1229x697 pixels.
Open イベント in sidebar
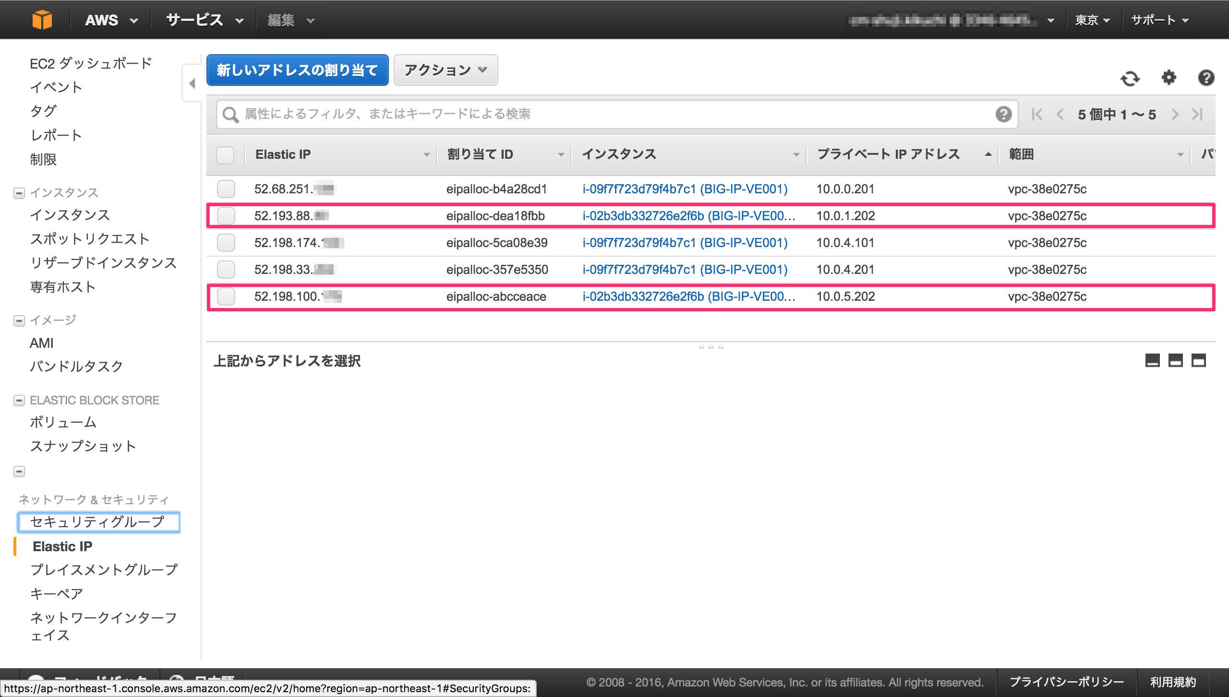pyautogui.click(x=56, y=87)
